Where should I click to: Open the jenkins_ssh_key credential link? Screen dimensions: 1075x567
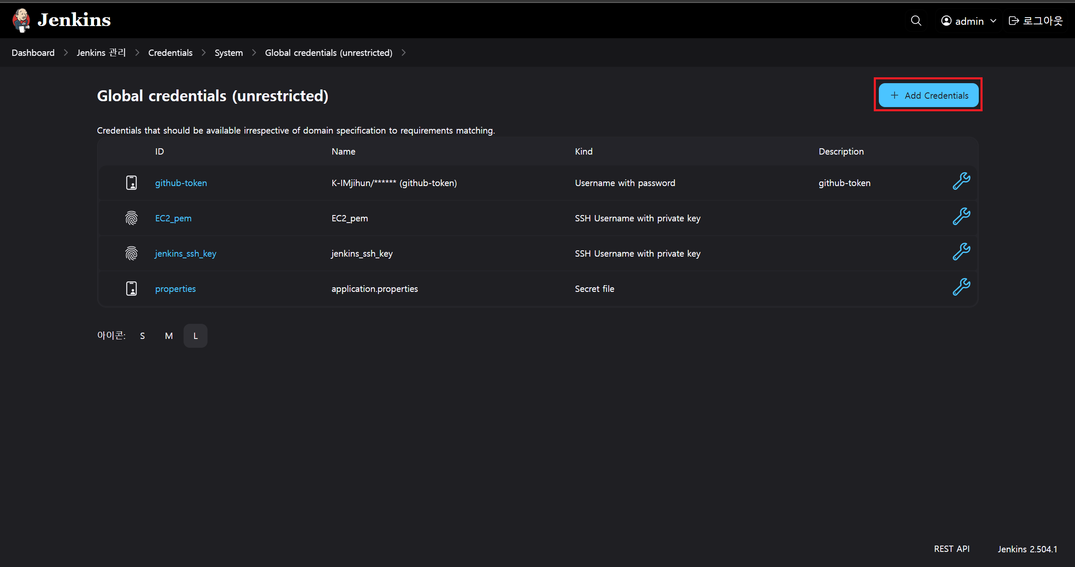pyautogui.click(x=185, y=254)
